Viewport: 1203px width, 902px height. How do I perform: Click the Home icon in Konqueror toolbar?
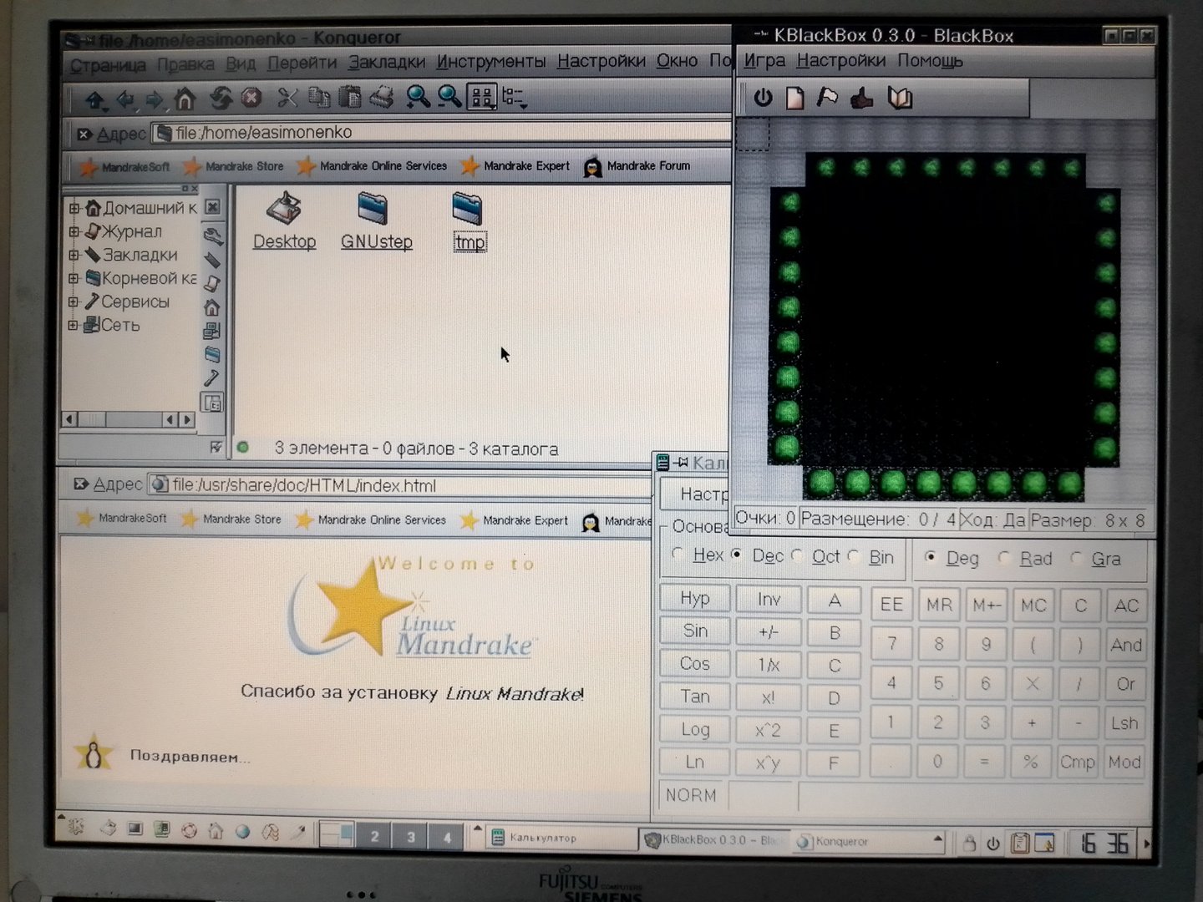tap(185, 99)
